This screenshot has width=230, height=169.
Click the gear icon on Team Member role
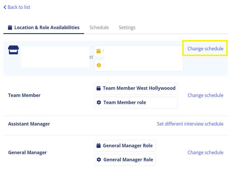coord(99,102)
